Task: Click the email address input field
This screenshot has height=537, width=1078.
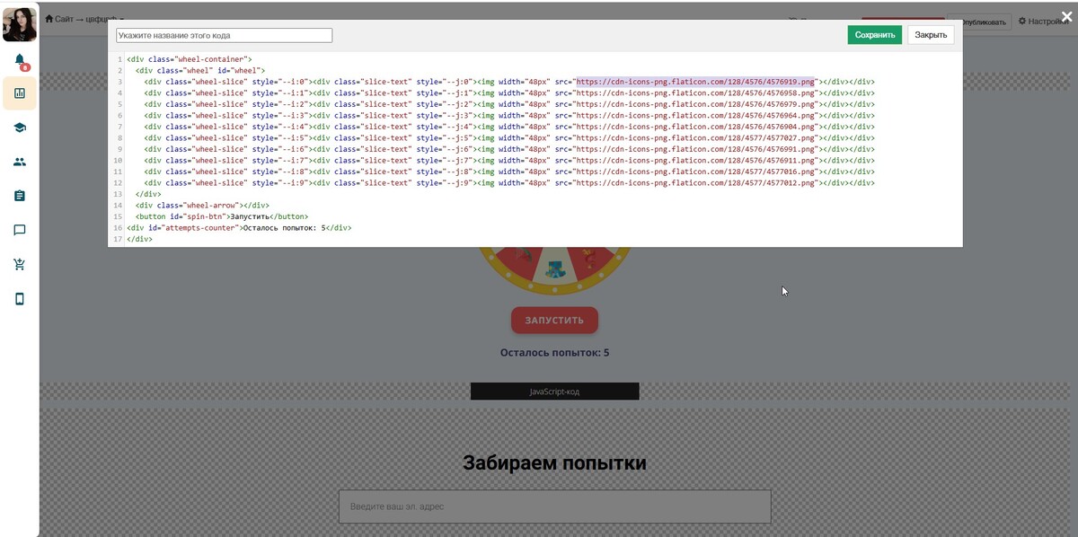Action: point(554,506)
